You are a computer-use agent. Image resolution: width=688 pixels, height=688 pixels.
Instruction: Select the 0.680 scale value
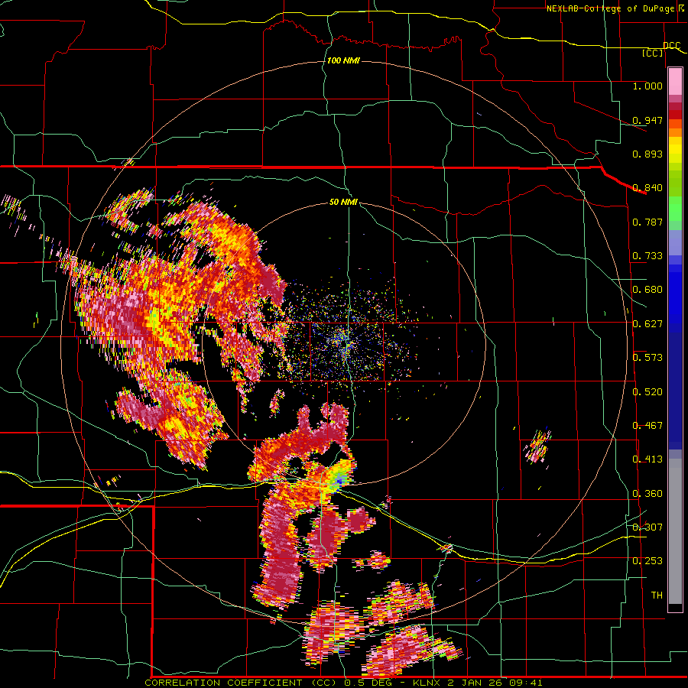(647, 290)
